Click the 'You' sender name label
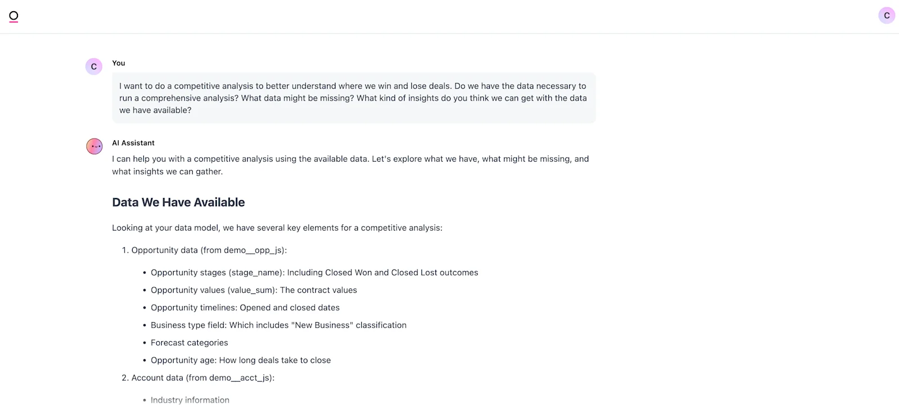 click(119, 63)
